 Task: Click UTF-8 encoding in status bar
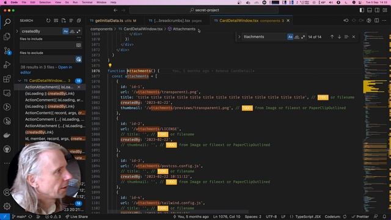pyautogui.click(x=271, y=216)
